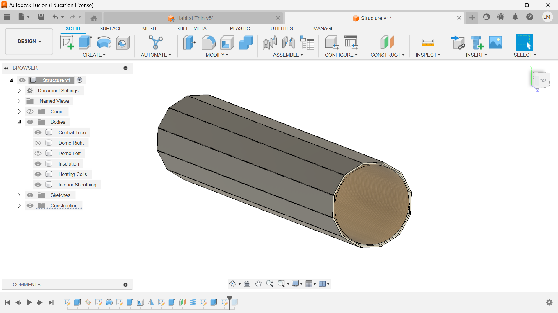Viewport: 558px width, 313px height.
Task: Click the new design plus button
Action: [472, 18]
